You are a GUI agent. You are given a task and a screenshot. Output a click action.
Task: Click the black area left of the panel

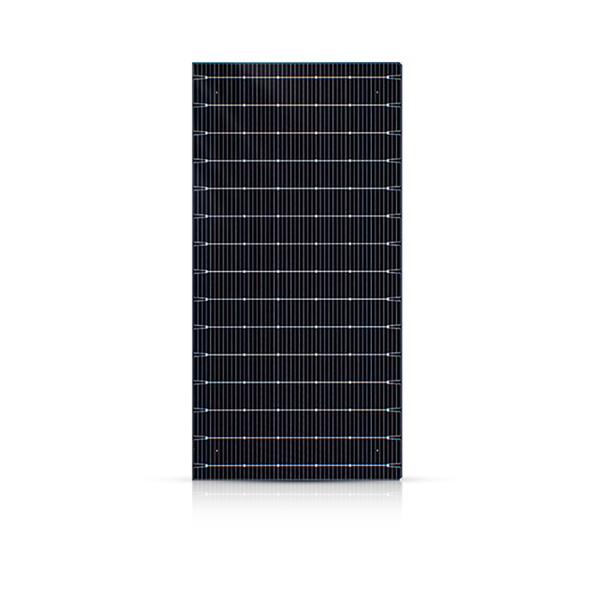pos(163,295)
